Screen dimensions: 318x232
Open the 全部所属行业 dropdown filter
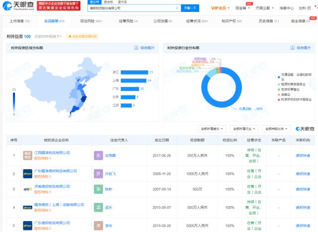(x=244, y=129)
